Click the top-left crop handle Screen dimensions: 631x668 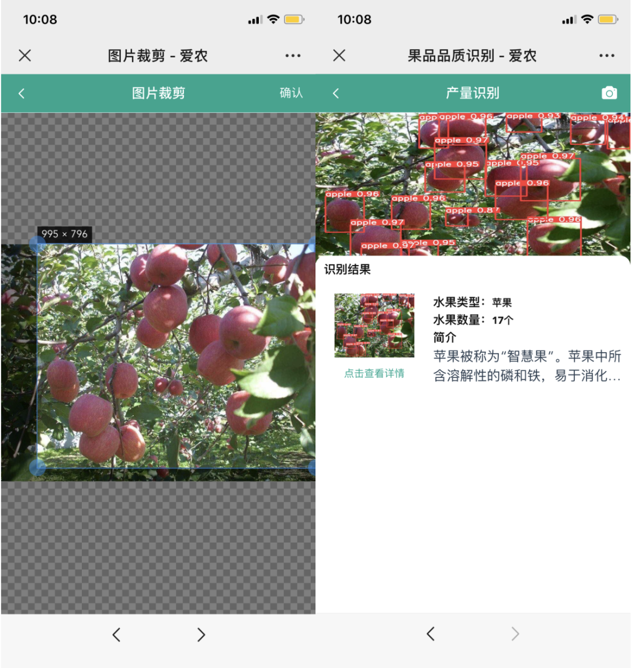(x=37, y=245)
